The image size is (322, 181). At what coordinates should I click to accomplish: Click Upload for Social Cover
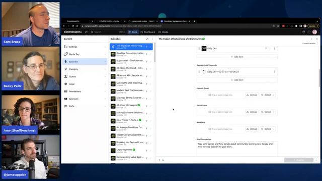[252, 112]
